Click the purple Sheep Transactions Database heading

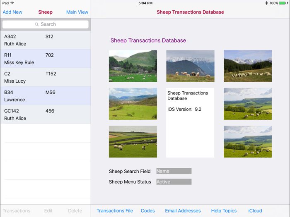coord(148,41)
